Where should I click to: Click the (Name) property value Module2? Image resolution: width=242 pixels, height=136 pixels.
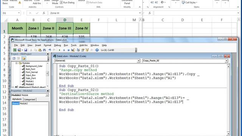pyautogui.click(x=34, y=104)
